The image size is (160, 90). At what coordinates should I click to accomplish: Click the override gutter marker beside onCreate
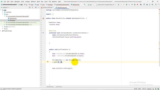(x=43, y=33)
